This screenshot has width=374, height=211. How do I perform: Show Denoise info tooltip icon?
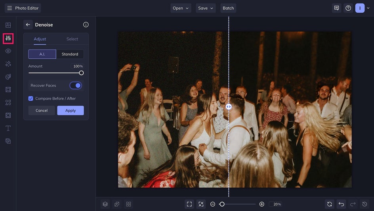tap(86, 25)
